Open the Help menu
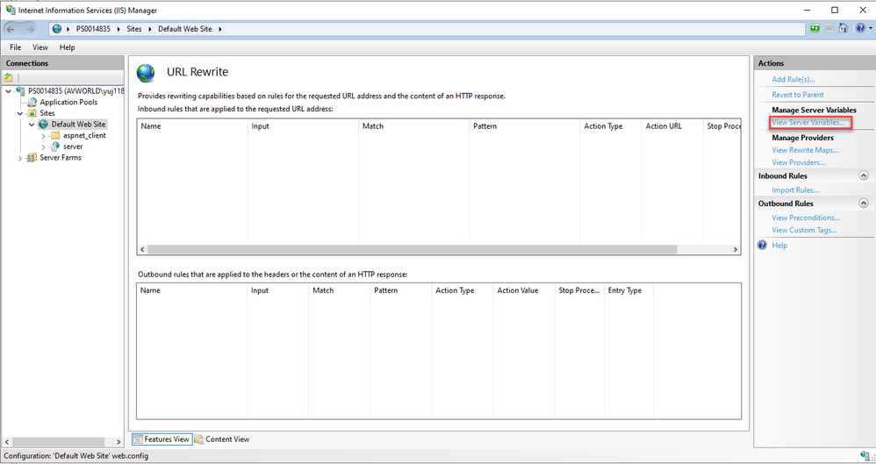This screenshot has height=464, width=876. 67,47
